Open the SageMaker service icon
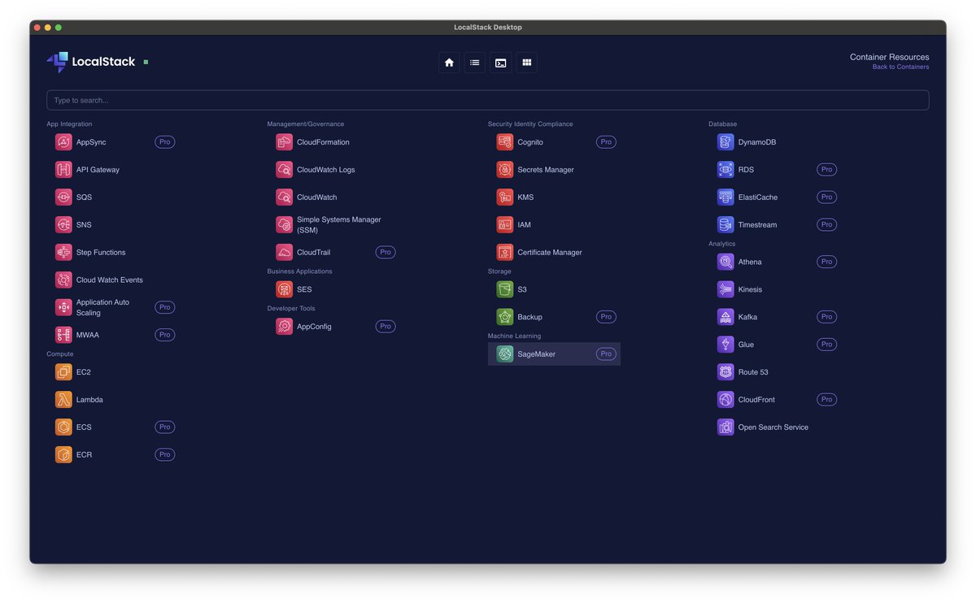This screenshot has height=603, width=976. click(x=505, y=354)
